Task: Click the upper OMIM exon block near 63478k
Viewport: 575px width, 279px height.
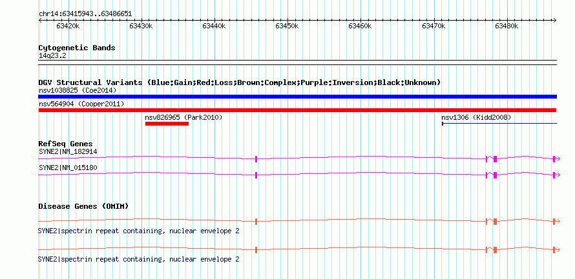Action: point(495,221)
